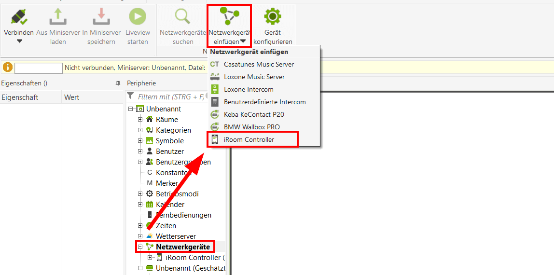
Task: Expand the Kategorien tree node
Action: coord(140,130)
